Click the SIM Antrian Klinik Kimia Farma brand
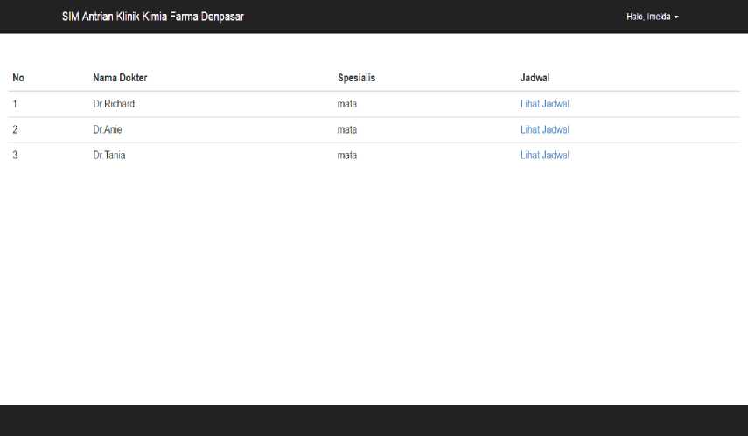This screenshot has height=436, width=748. [x=152, y=17]
